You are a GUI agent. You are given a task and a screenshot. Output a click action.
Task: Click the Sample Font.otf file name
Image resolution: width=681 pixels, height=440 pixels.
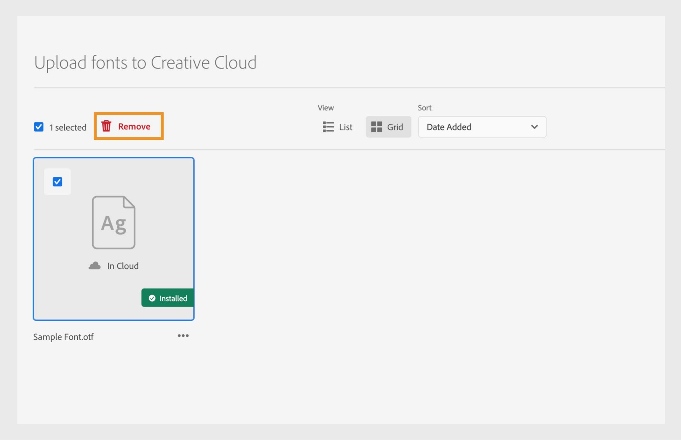click(63, 337)
